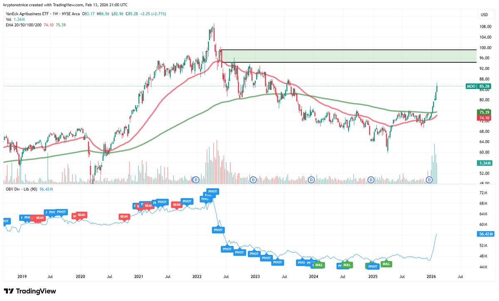Click the topmost PIVOT label at OBV peak

point(212,191)
